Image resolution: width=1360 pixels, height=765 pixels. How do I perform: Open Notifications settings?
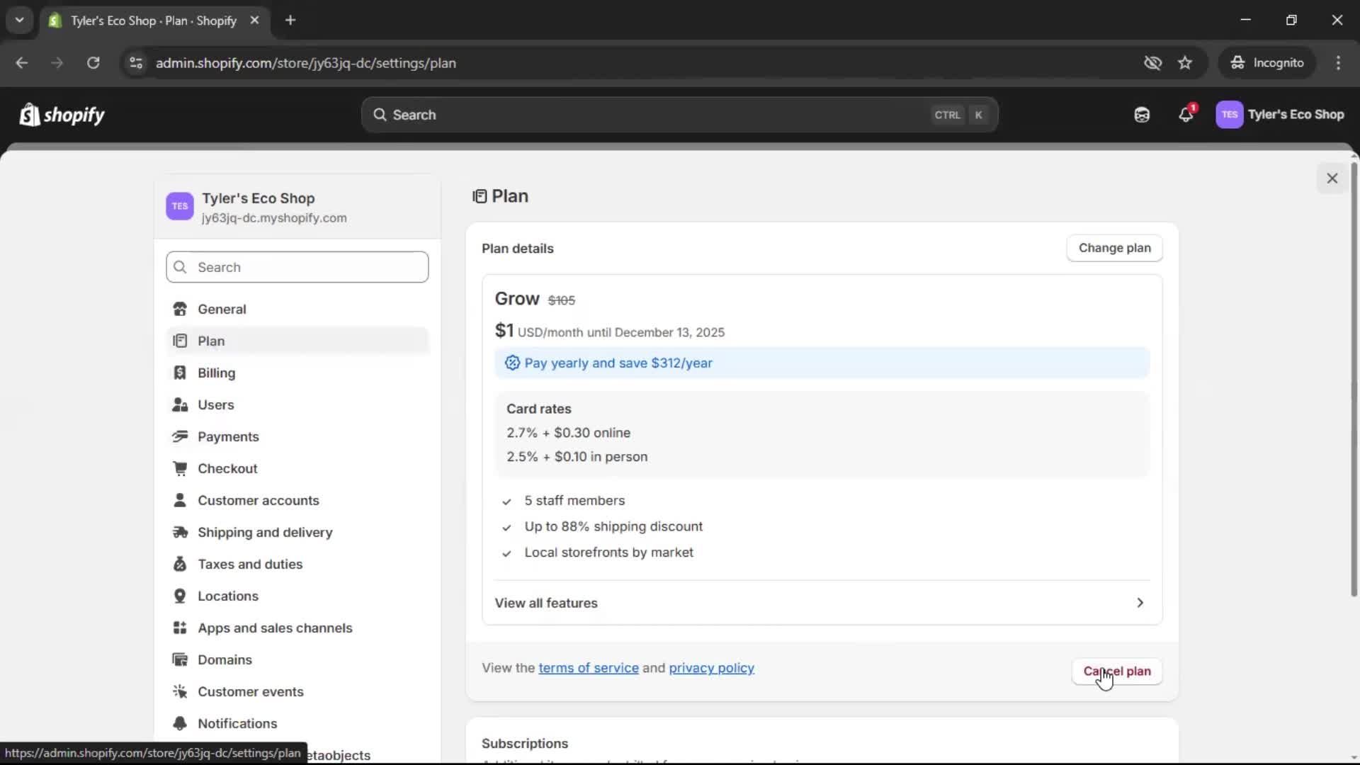tap(297, 724)
